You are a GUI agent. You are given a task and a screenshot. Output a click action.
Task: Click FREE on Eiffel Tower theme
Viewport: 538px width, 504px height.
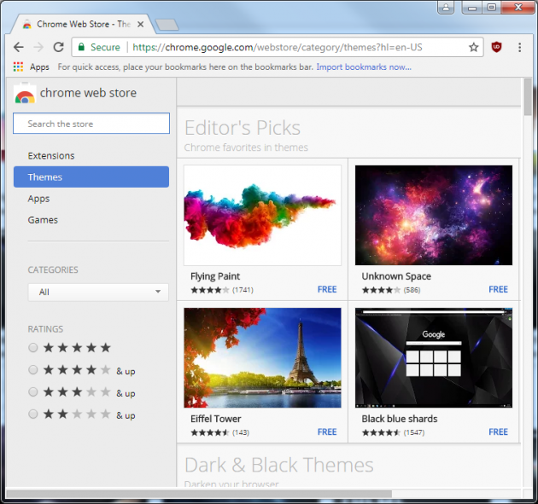pyautogui.click(x=327, y=432)
